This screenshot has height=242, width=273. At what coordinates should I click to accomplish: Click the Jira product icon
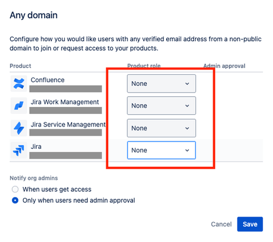19,150
